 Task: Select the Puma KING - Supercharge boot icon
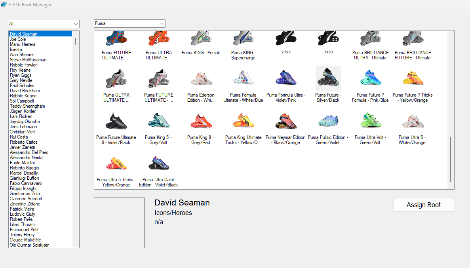click(243, 39)
